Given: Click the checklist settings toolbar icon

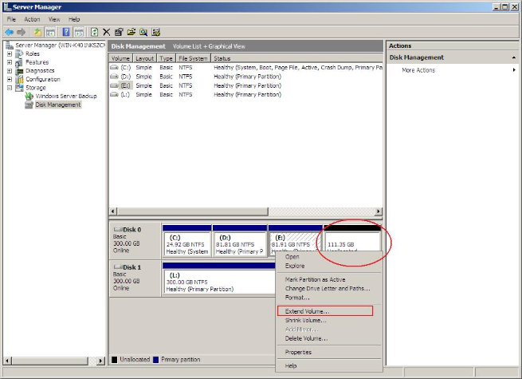Looking at the screenshot, I should 155,32.
